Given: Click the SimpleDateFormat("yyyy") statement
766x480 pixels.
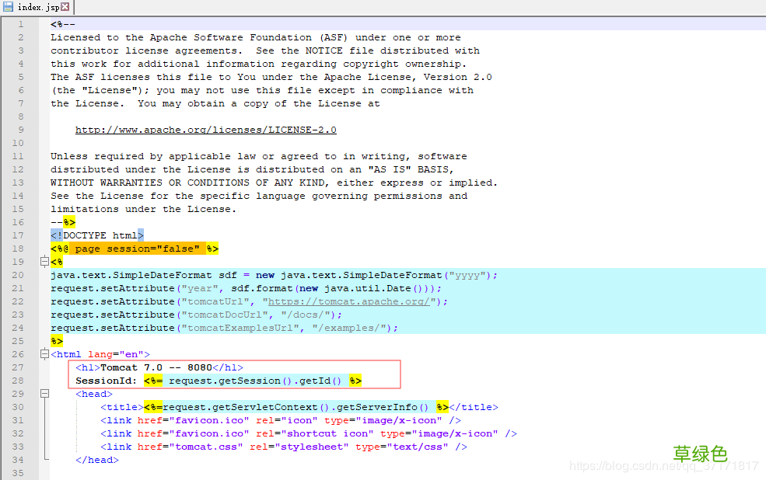Looking at the screenshot, I should 274,275.
